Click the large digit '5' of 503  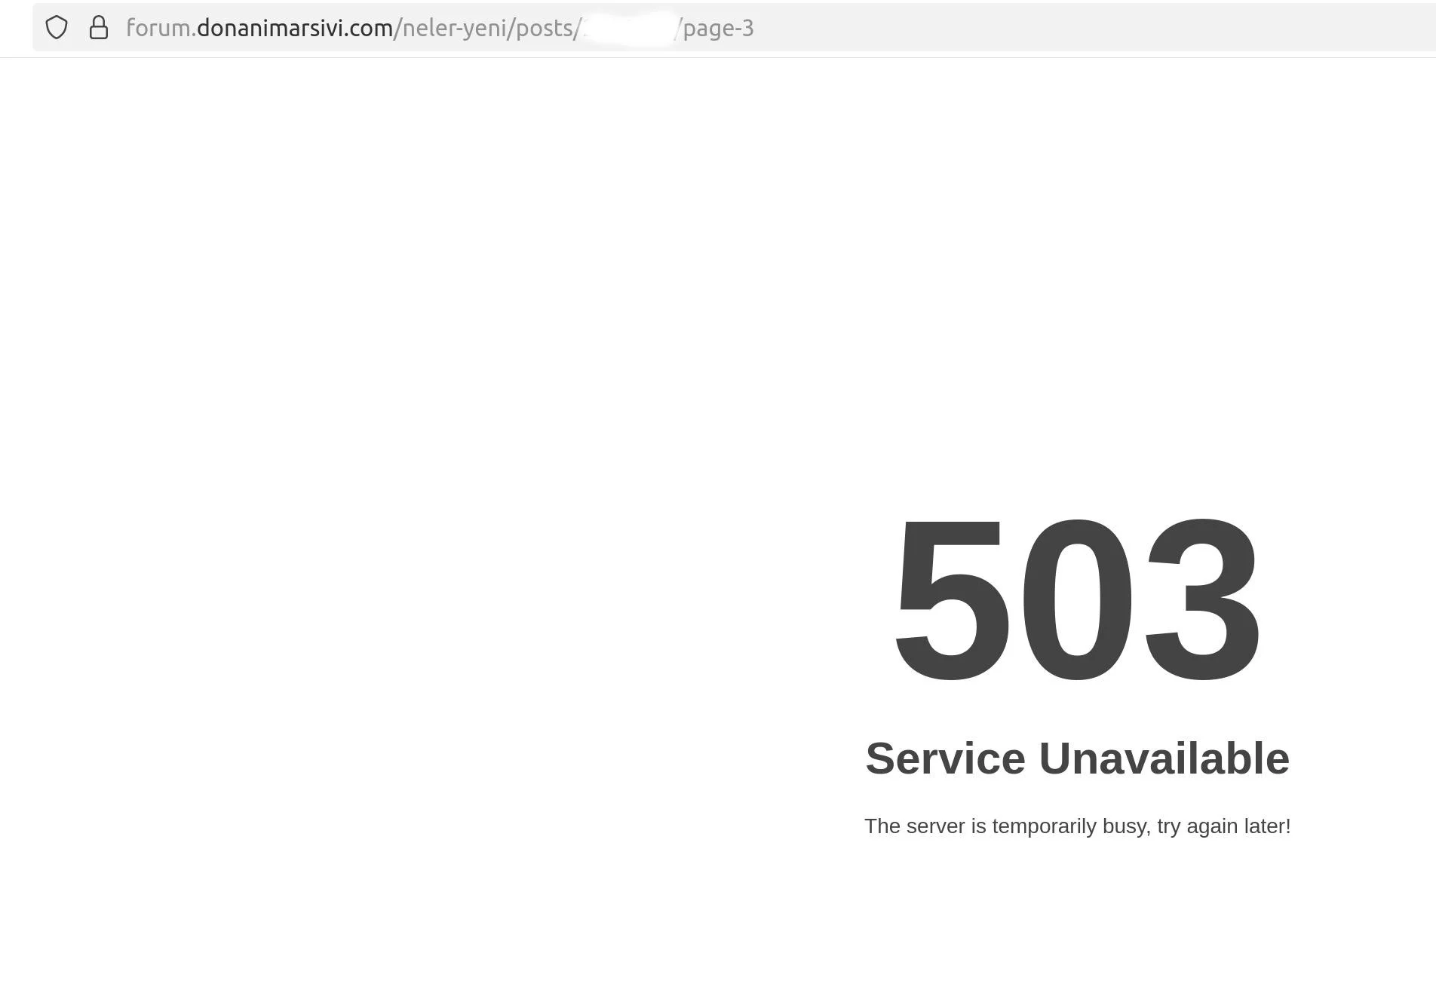click(x=952, y=599)
